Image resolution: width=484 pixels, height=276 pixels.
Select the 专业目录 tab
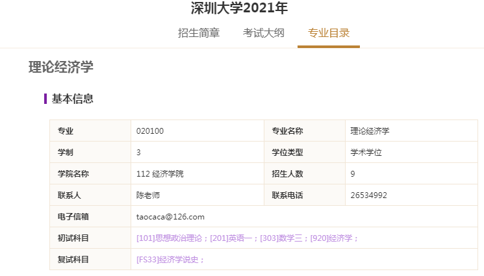click(x=329, y=33)
